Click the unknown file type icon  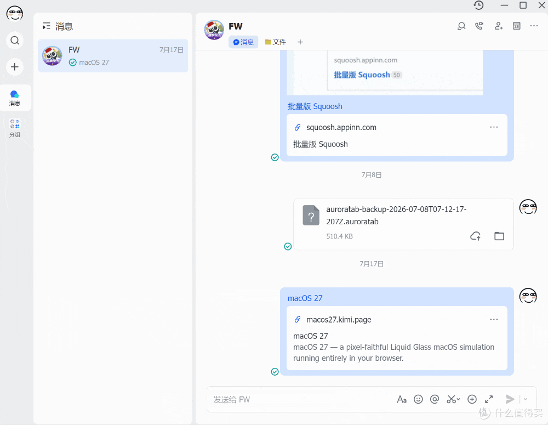311,215
